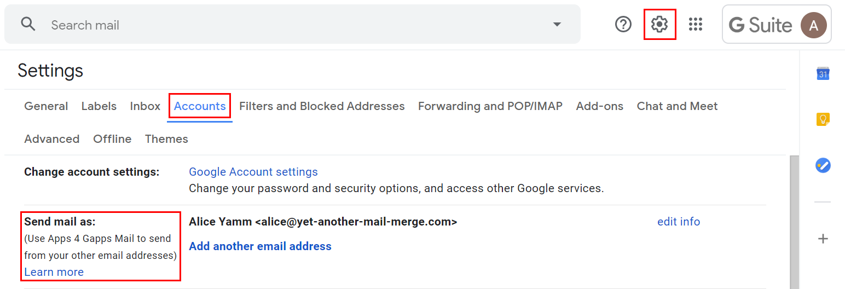845x289 pixels.
Task: Expand search options dropdown arrow
Action: pos(557,25)
